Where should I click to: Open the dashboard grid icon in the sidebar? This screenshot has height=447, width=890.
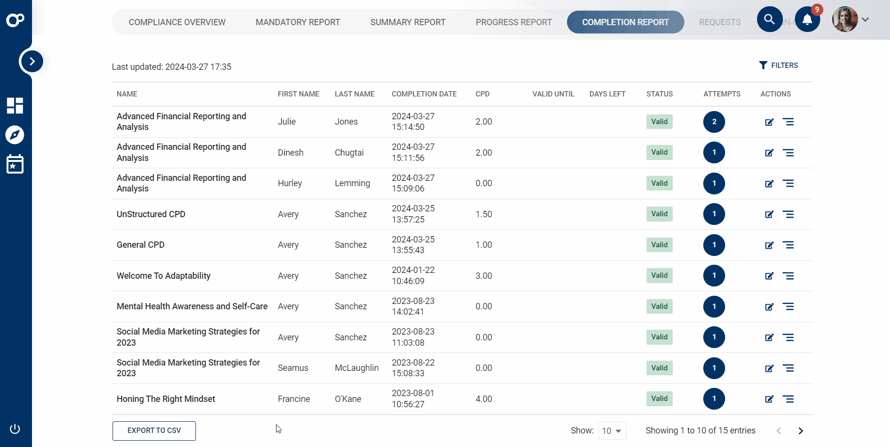[x=15, y=106]
